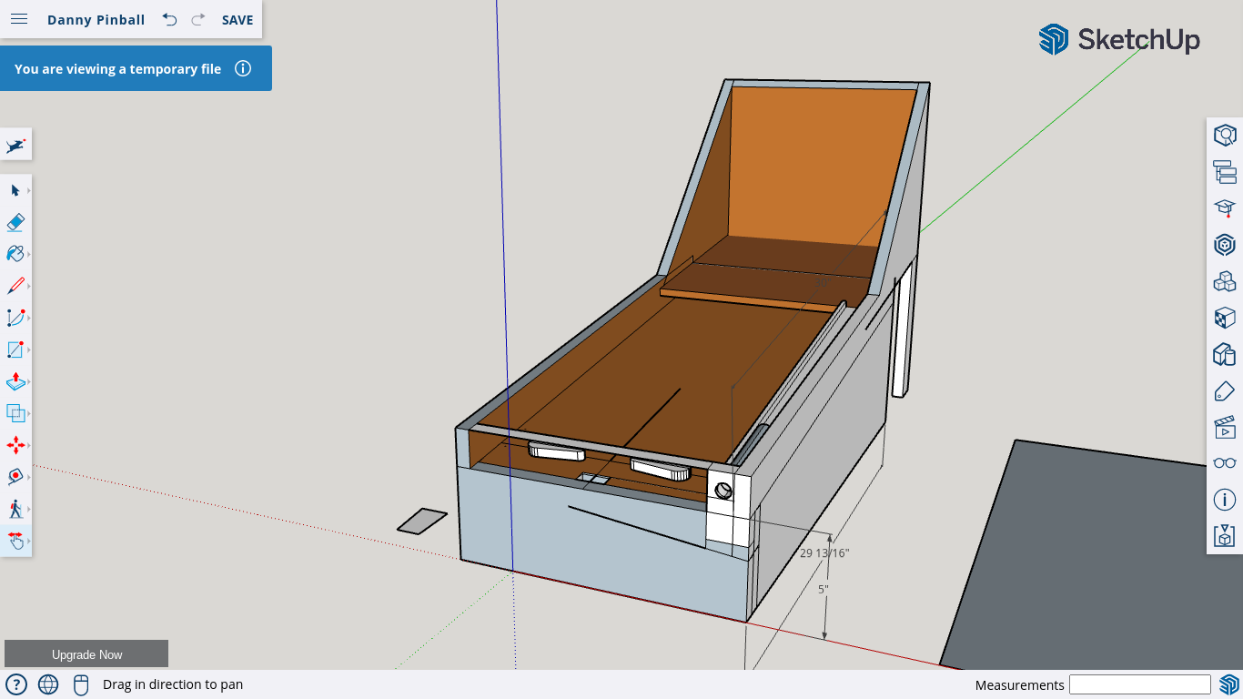Expand the Rectangle tool flyout
1243x699 pixels.
27,349
